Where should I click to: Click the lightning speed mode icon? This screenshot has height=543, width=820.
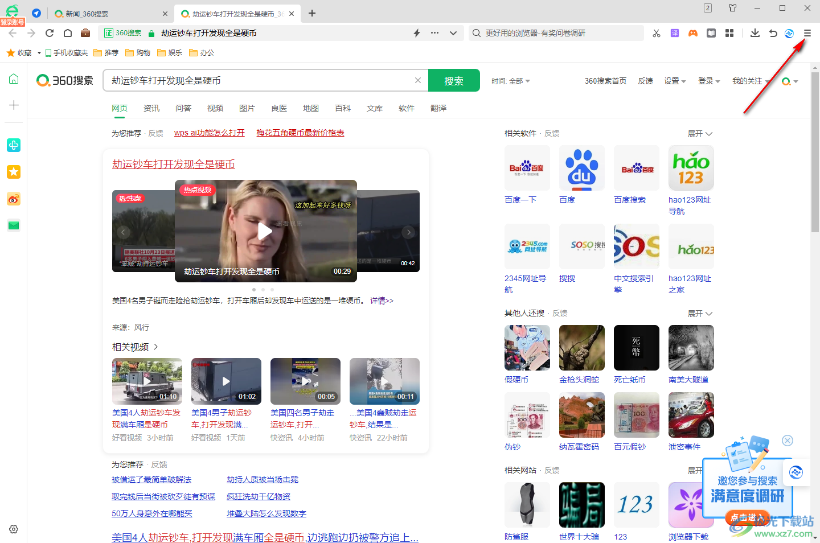417,33
